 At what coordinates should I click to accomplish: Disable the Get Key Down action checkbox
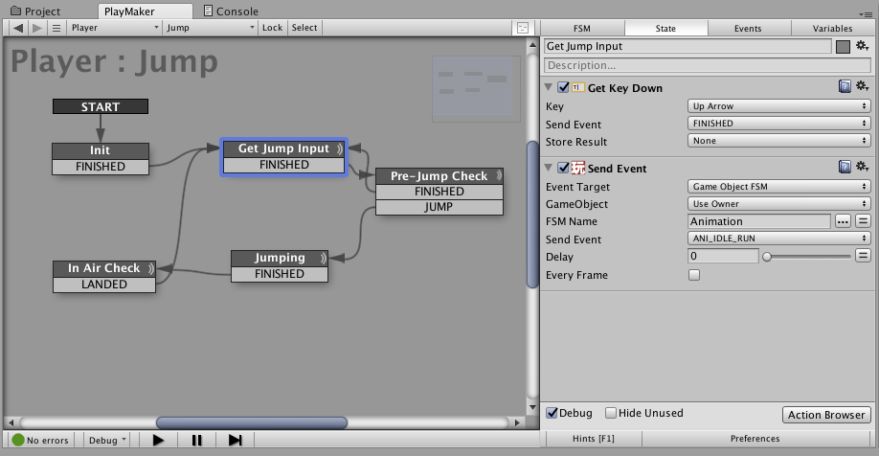click(x=563, y=87)
